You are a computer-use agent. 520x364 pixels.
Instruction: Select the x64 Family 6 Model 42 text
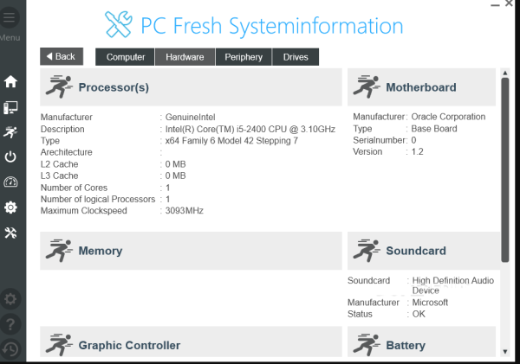231,141
